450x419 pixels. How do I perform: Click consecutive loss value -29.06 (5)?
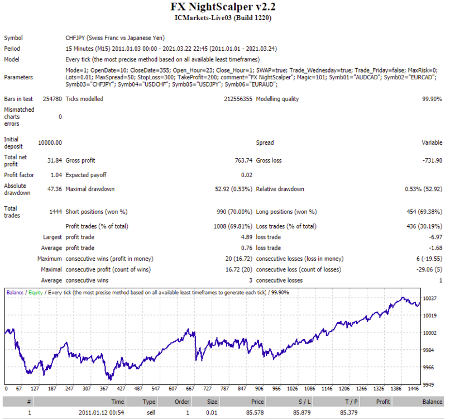tap(429, 270)
